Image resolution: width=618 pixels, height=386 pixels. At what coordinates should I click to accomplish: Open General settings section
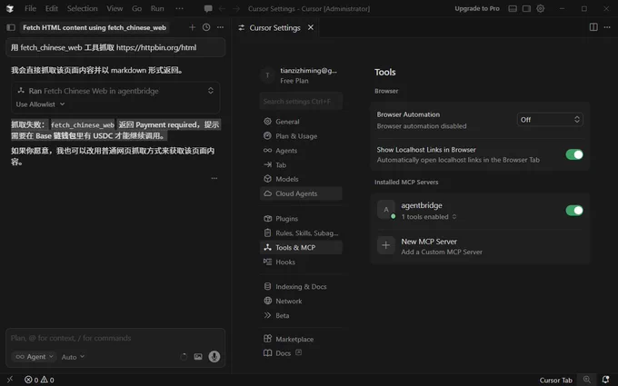click(x=301, y=122)
